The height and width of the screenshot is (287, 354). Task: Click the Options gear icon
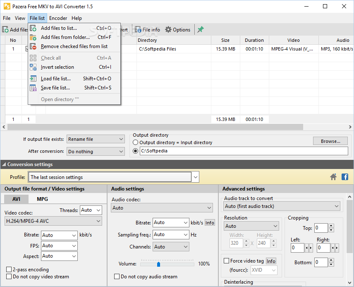(168, 30)
